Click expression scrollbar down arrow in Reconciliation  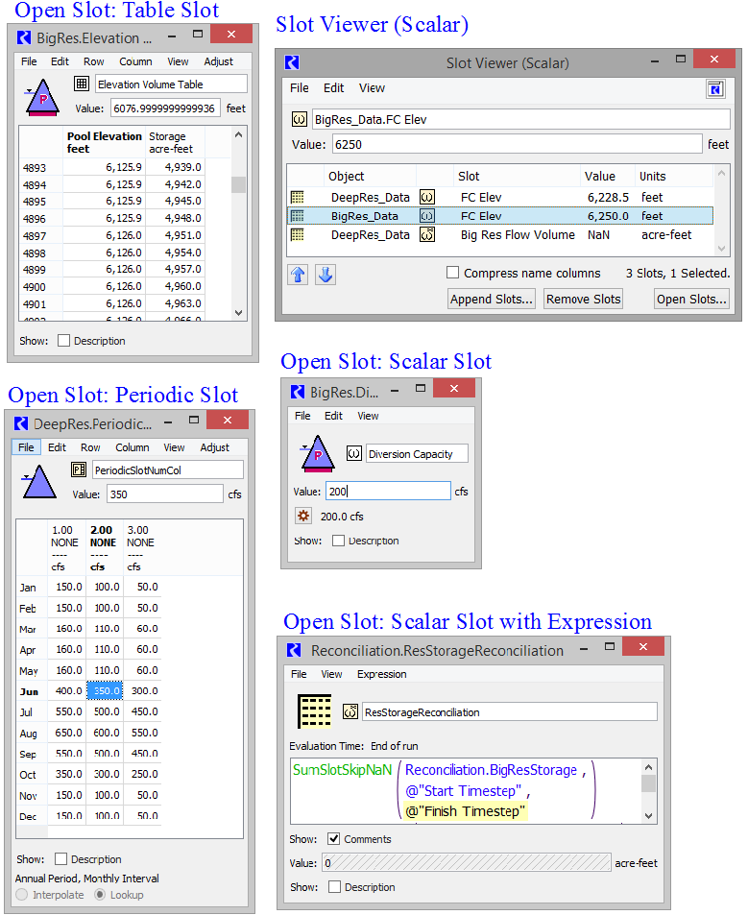pyautogui.click(x=649, y=815)
